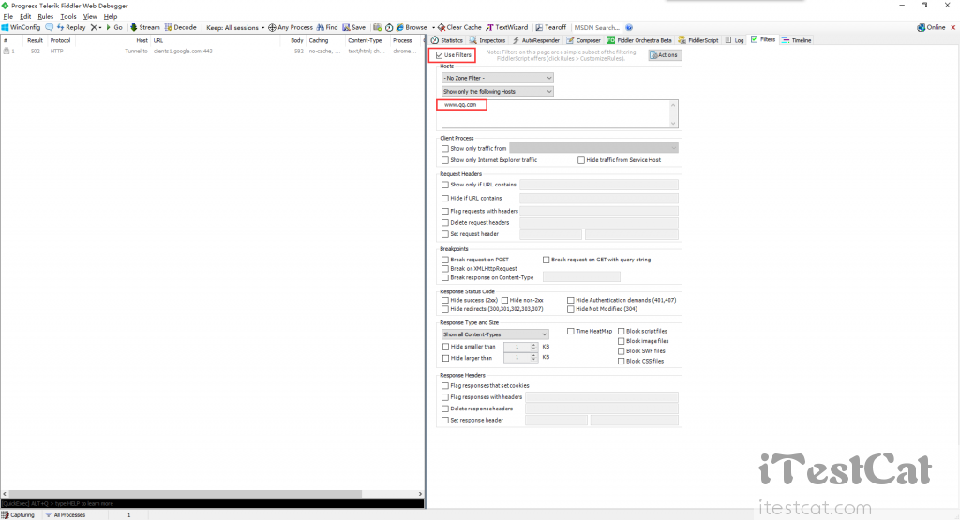Toggle Decode in the toolbar
Viewport: 960px width, 520px height.
[181, 27]
